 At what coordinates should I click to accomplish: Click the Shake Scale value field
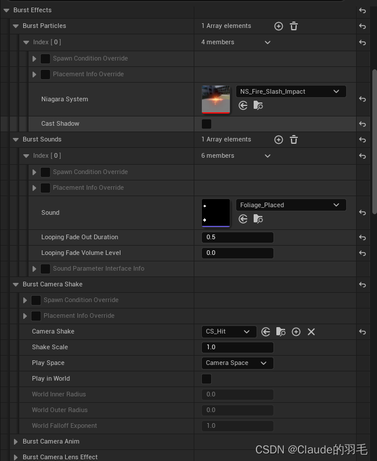point(237,347)
